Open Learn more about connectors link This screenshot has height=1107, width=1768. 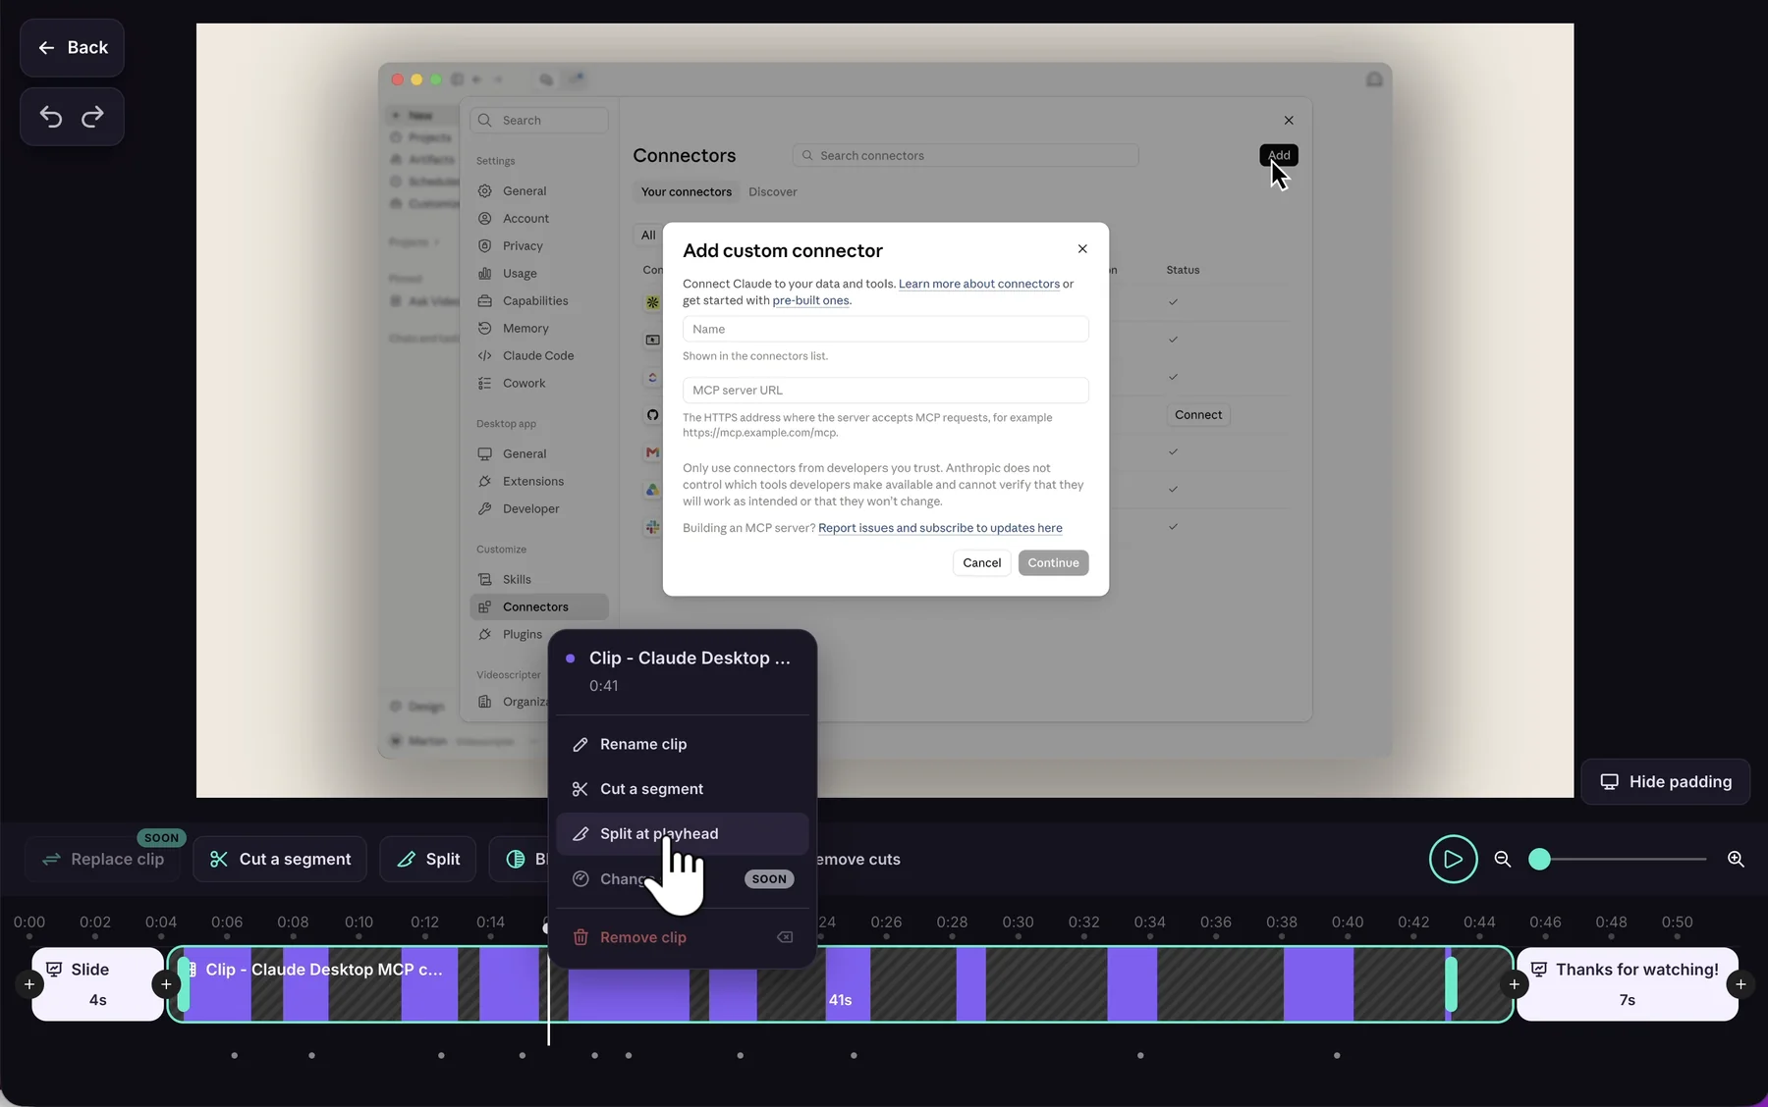[978, 284]
